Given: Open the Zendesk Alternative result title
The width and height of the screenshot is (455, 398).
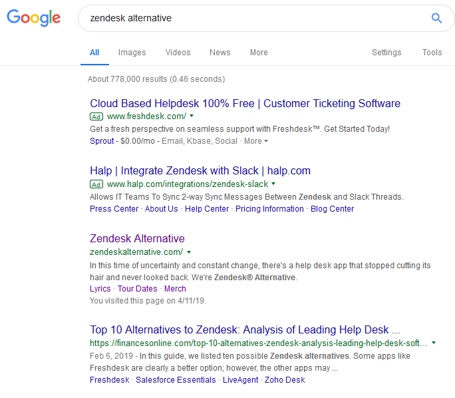Looking at the screenshot, I should coord(137,238).
